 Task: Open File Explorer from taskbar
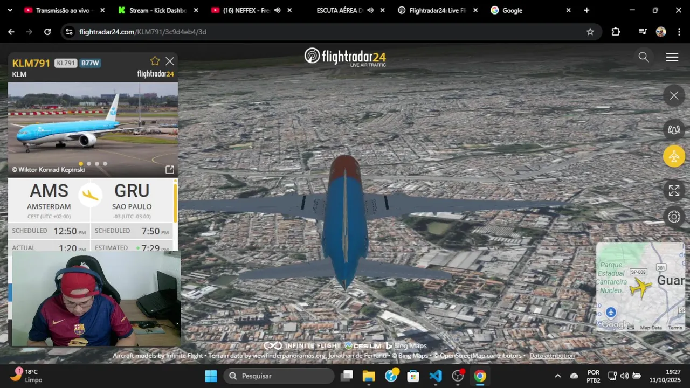click(369, 376)
